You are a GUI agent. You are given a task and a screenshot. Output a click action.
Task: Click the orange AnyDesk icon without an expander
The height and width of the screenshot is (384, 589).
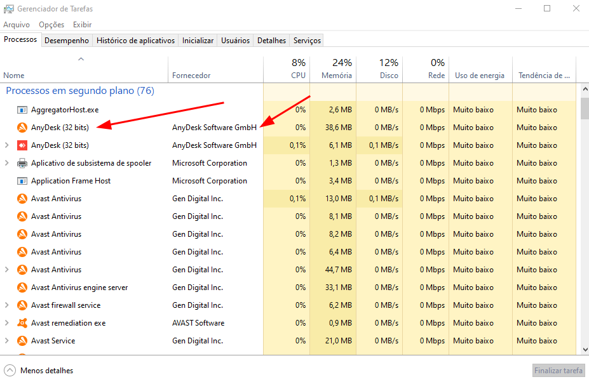22,128
